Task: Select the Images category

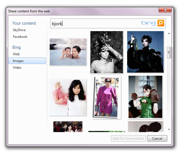Action: tap(27, 61)
